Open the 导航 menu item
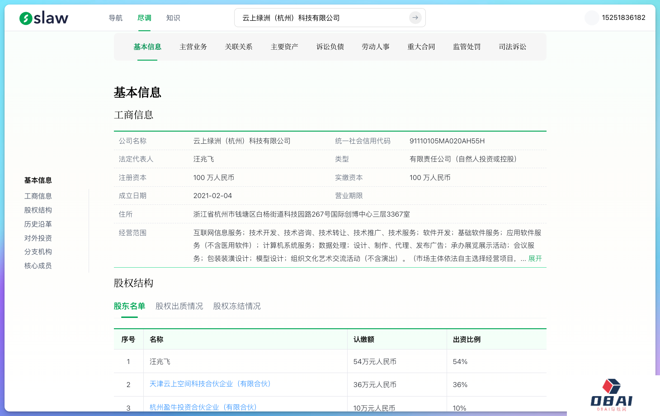Screen dimensions: 660x416 pos(116,18)
